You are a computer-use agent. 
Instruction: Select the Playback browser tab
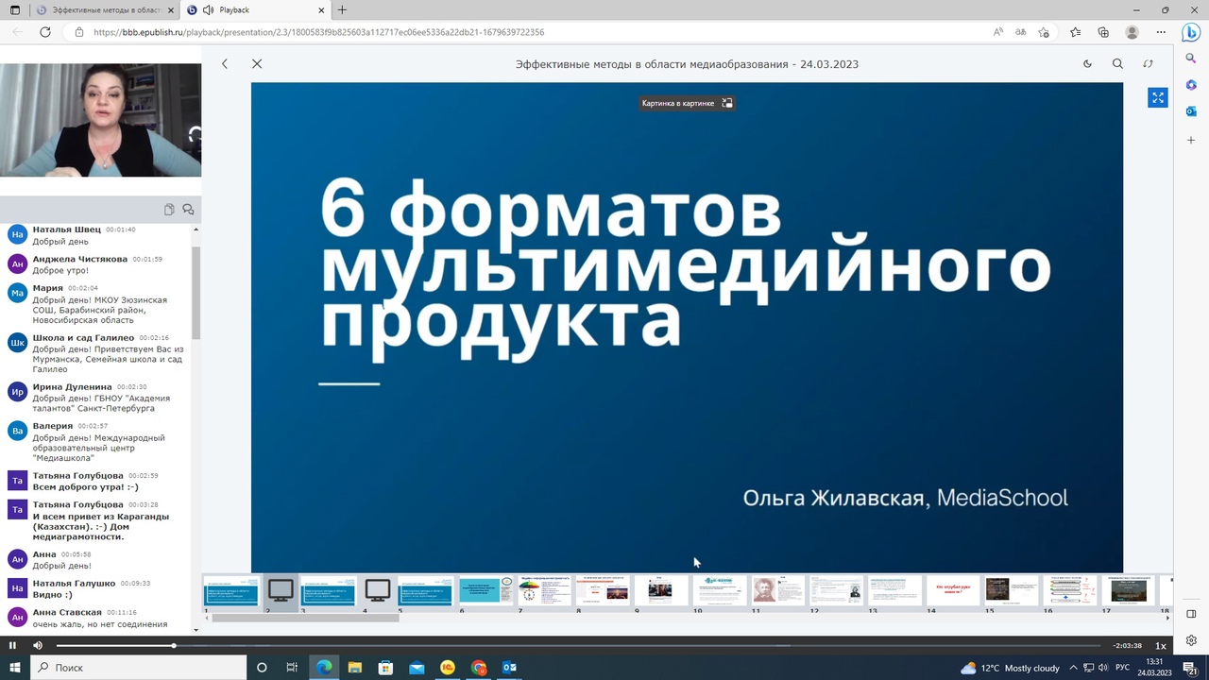point(254,10)
